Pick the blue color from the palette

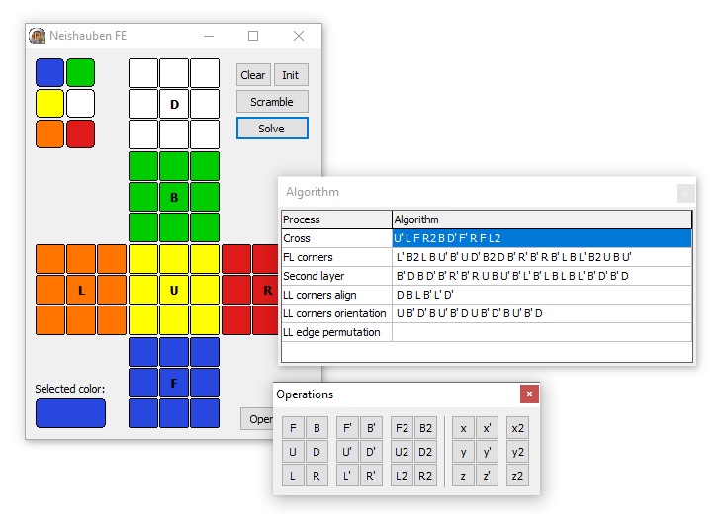[x=49, y=72]
